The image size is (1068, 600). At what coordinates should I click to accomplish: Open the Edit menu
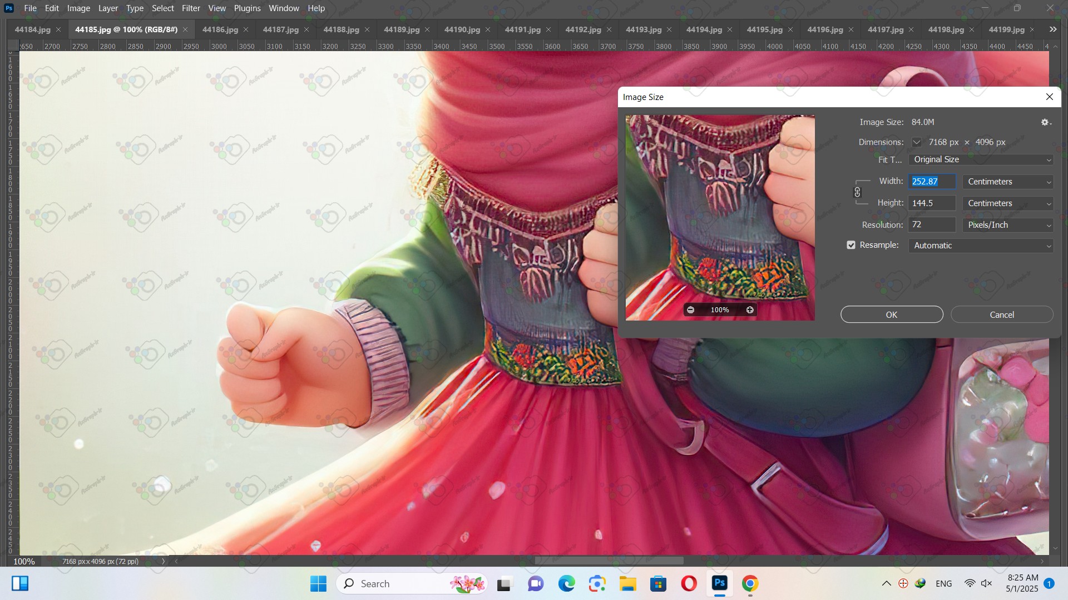pyautogui.click(x=52, y=8)
